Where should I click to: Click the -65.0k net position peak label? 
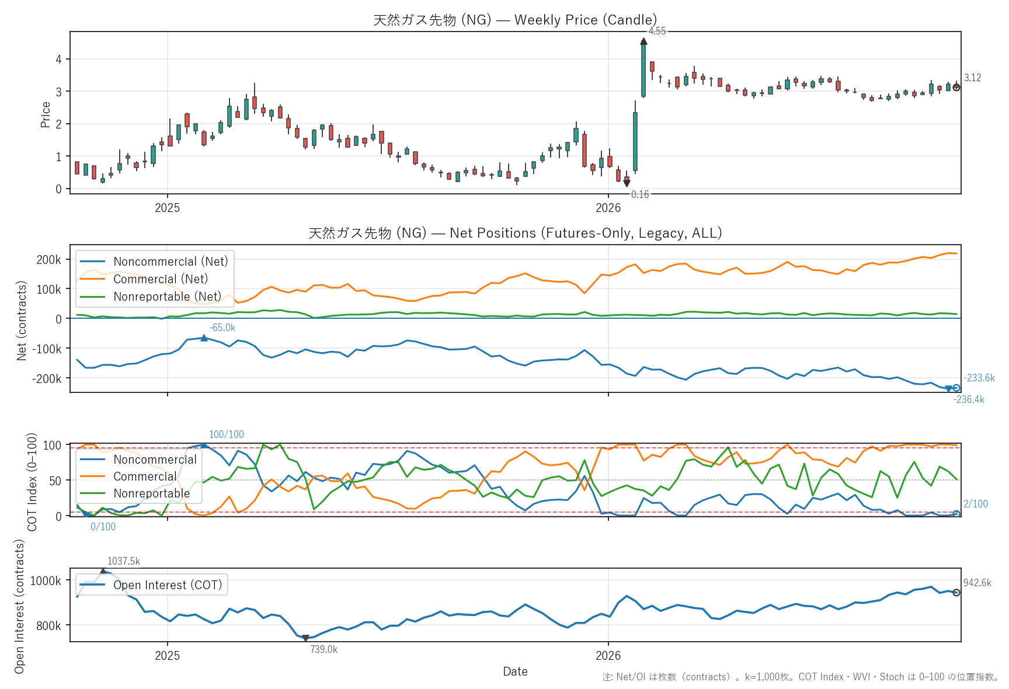[222, 328]
